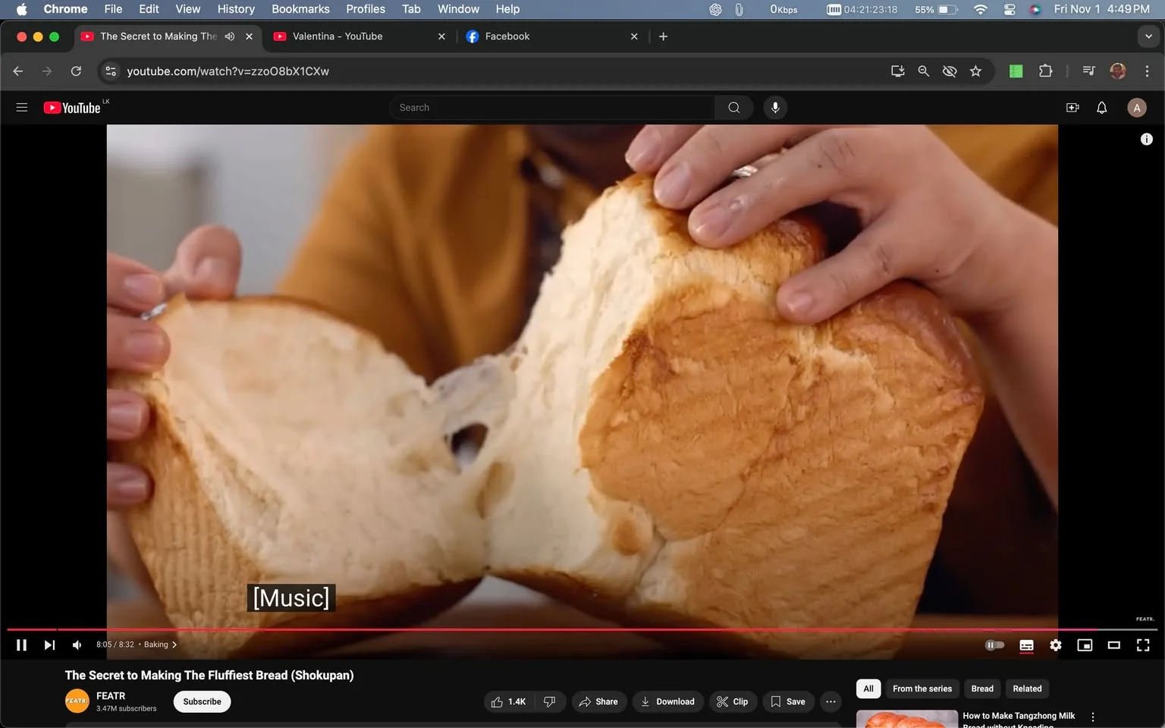This screenshot has width=1165, height=728.
Task: Focus the YouTube Search field
Action: pyautogui.click(x=552, y=108)
